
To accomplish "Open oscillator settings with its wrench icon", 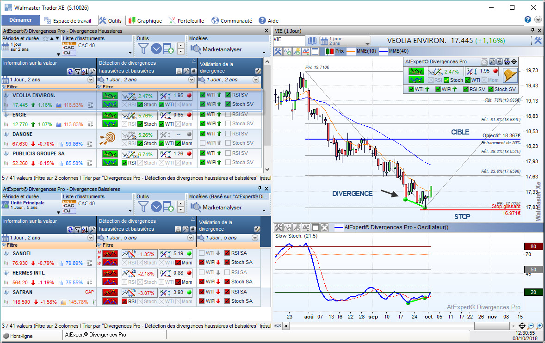I will pyautogui.click(x=279, y=228).
